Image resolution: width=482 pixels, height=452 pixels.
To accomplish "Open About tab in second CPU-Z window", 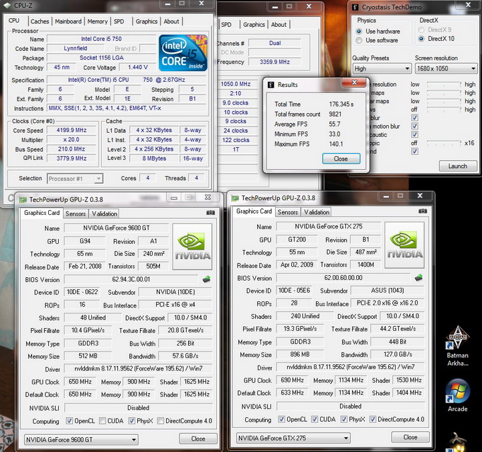I will tap(278, 25).
